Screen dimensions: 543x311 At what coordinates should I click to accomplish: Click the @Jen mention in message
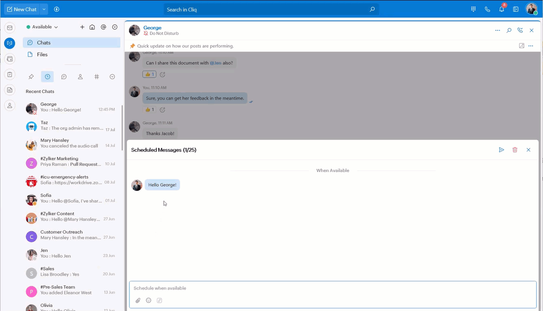coord(215,63)
